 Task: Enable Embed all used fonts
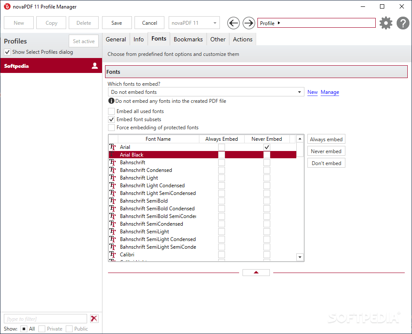click(111, 111)
